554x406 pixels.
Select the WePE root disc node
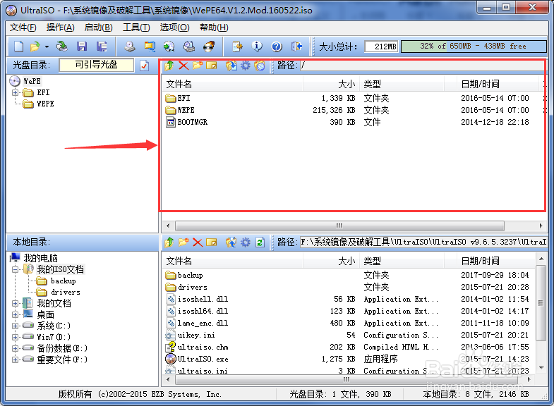(32, 81)
